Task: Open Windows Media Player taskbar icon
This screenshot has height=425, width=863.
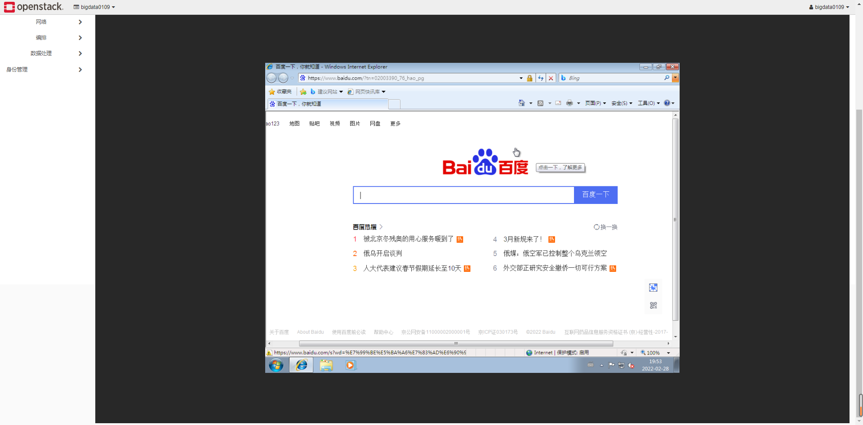Action: [351, 365]
